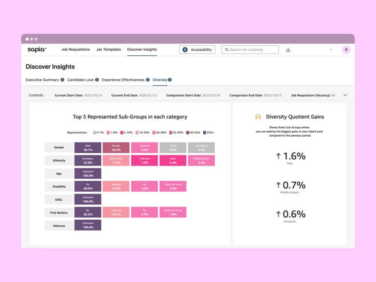The width and height of the screenshot is (376, 282).
Task: Switch to Experience Effectiveness tab
Action: coord(123,80)
